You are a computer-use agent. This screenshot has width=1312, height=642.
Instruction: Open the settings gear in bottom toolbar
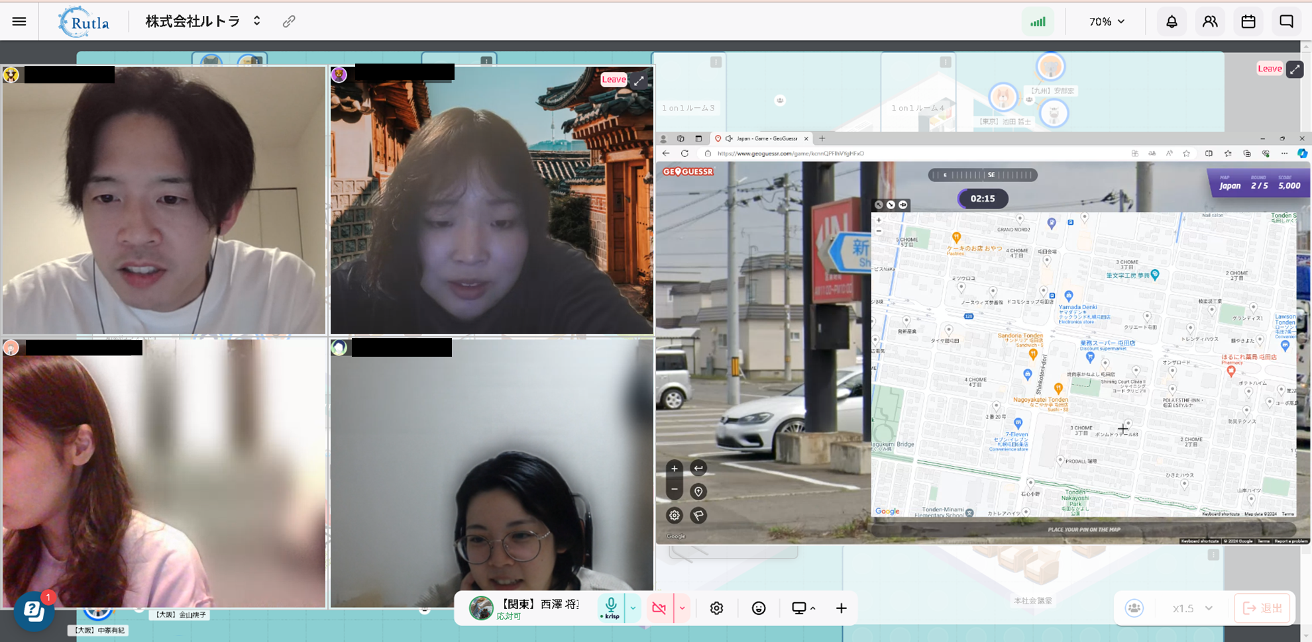pyautogui.click(x=716, y=608)
